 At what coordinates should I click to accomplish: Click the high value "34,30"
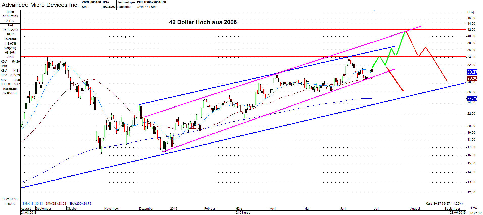10,21
